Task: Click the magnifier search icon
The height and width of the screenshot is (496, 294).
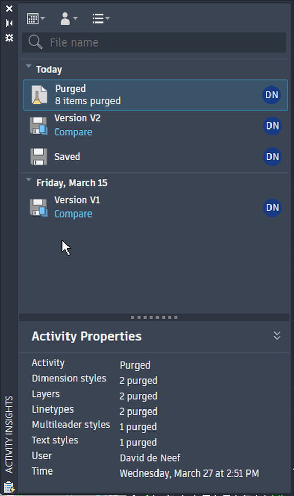Action: (35, 42)
